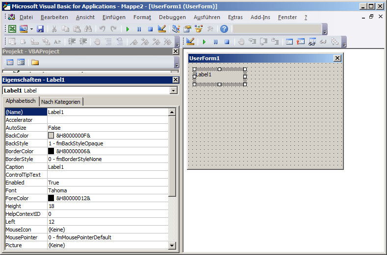The height and width of the screenshot is (255, 387).
Task: Click the Cut scissors icon
Action: point(54,29)
